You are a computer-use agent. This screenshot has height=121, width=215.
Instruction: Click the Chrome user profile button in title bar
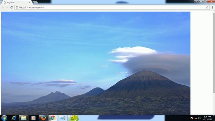point(196,1)
